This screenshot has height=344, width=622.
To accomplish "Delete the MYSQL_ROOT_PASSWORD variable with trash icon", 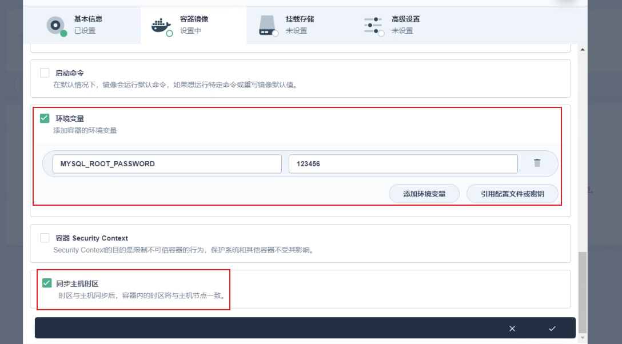I will [x=537, y=163].
